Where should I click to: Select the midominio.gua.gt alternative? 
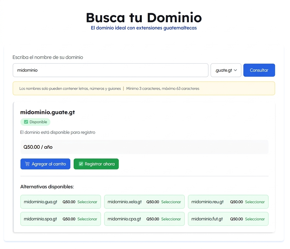87,202
